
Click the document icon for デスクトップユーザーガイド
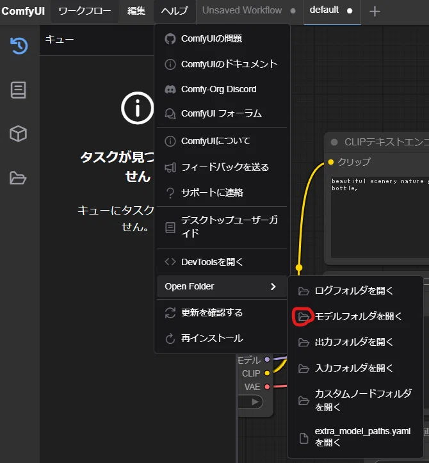(x=170, y=227)
